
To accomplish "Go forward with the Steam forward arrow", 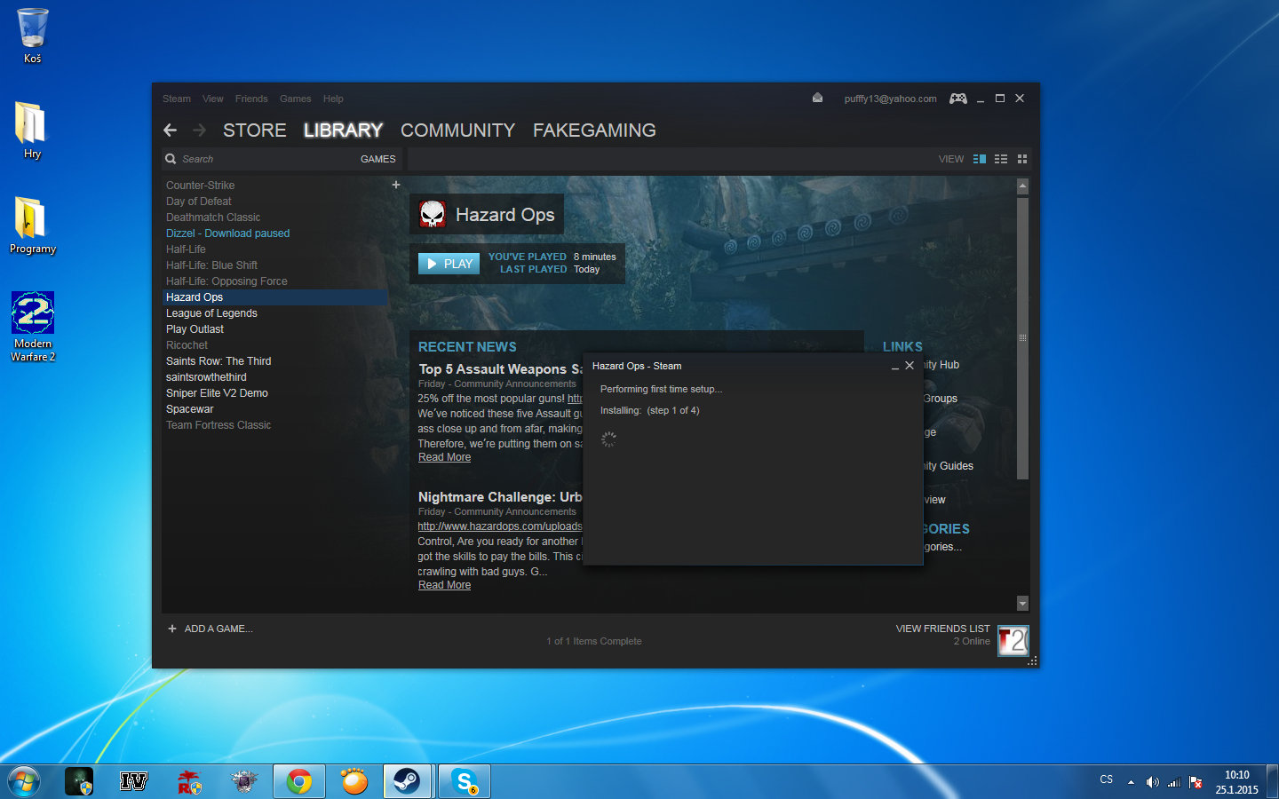I will coord(200,131).
